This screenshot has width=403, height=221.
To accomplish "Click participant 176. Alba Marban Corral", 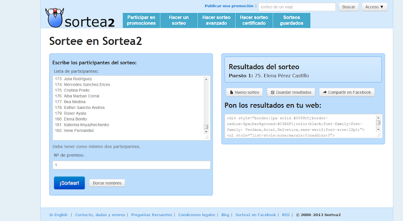I will click(x=77, y=96).
